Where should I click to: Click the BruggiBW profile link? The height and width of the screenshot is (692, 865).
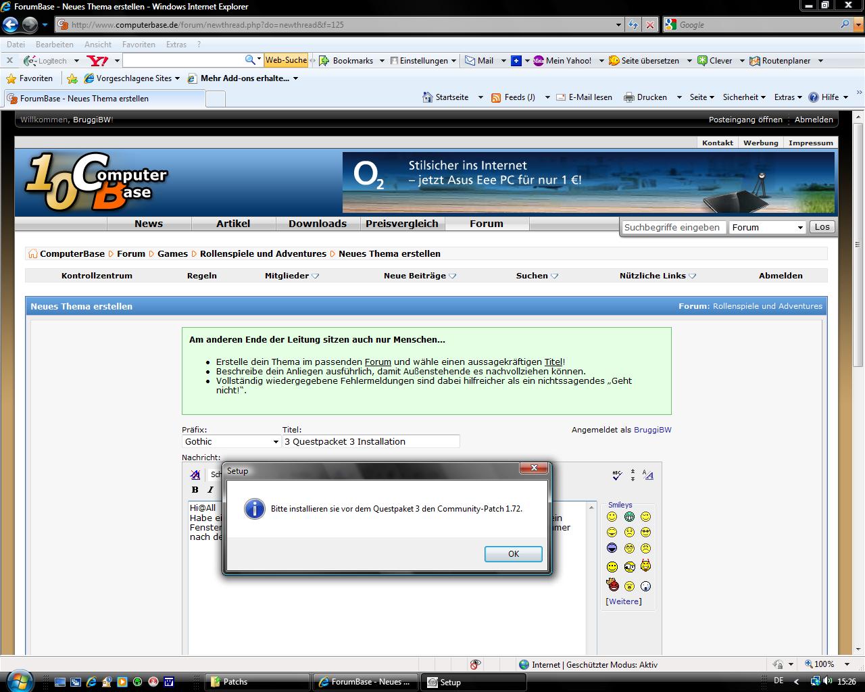tap(653, 430)
